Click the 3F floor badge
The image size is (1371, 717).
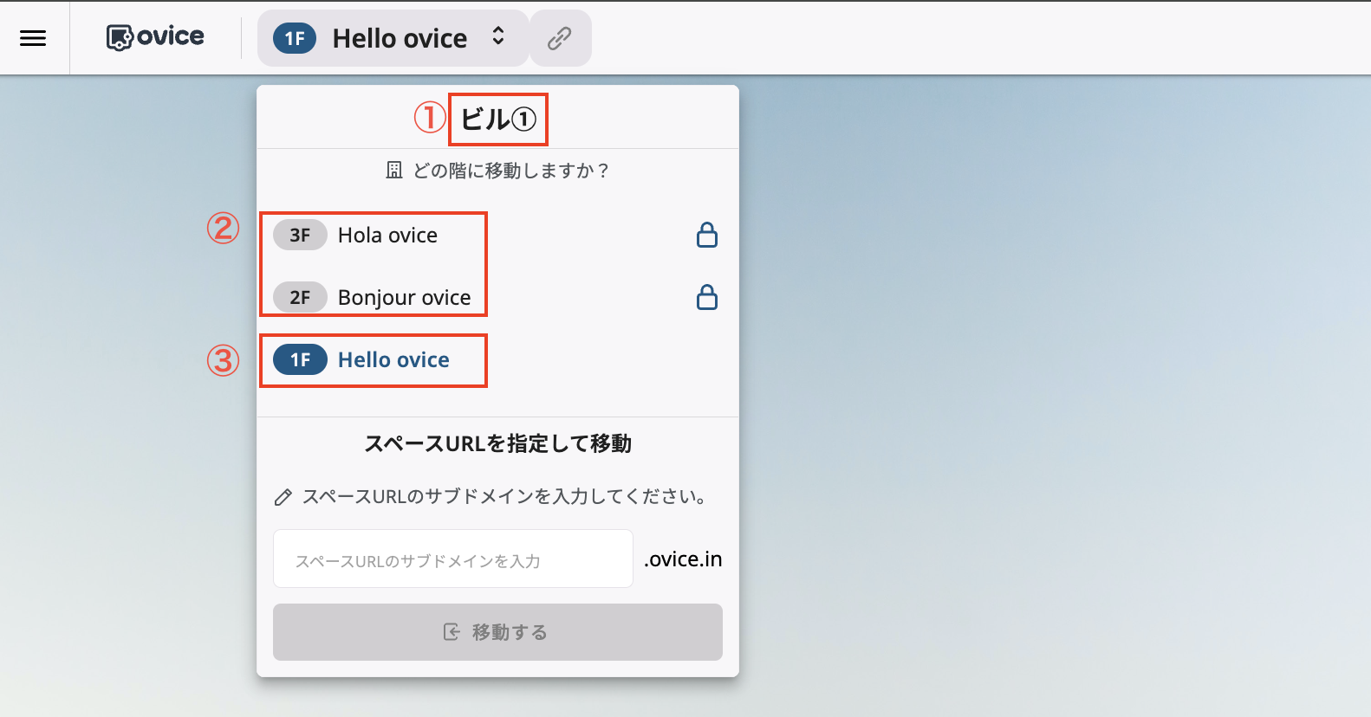(x=300, y=235)
